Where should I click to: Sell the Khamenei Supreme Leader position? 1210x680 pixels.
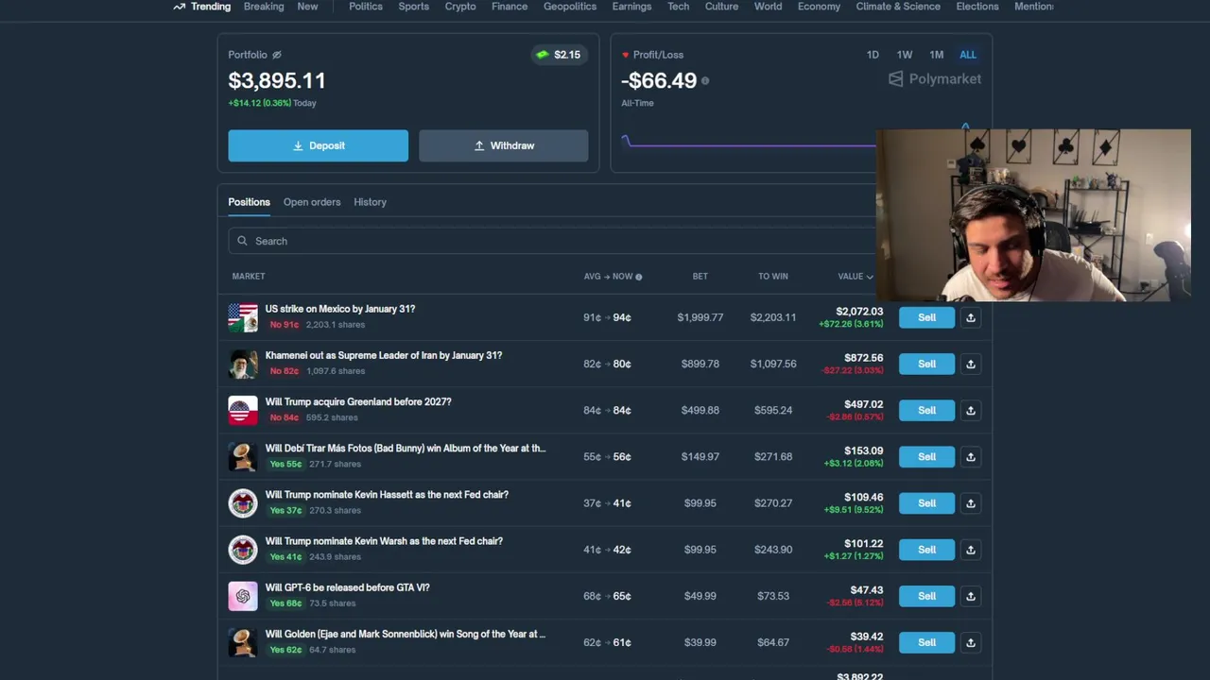coord(926,364)
